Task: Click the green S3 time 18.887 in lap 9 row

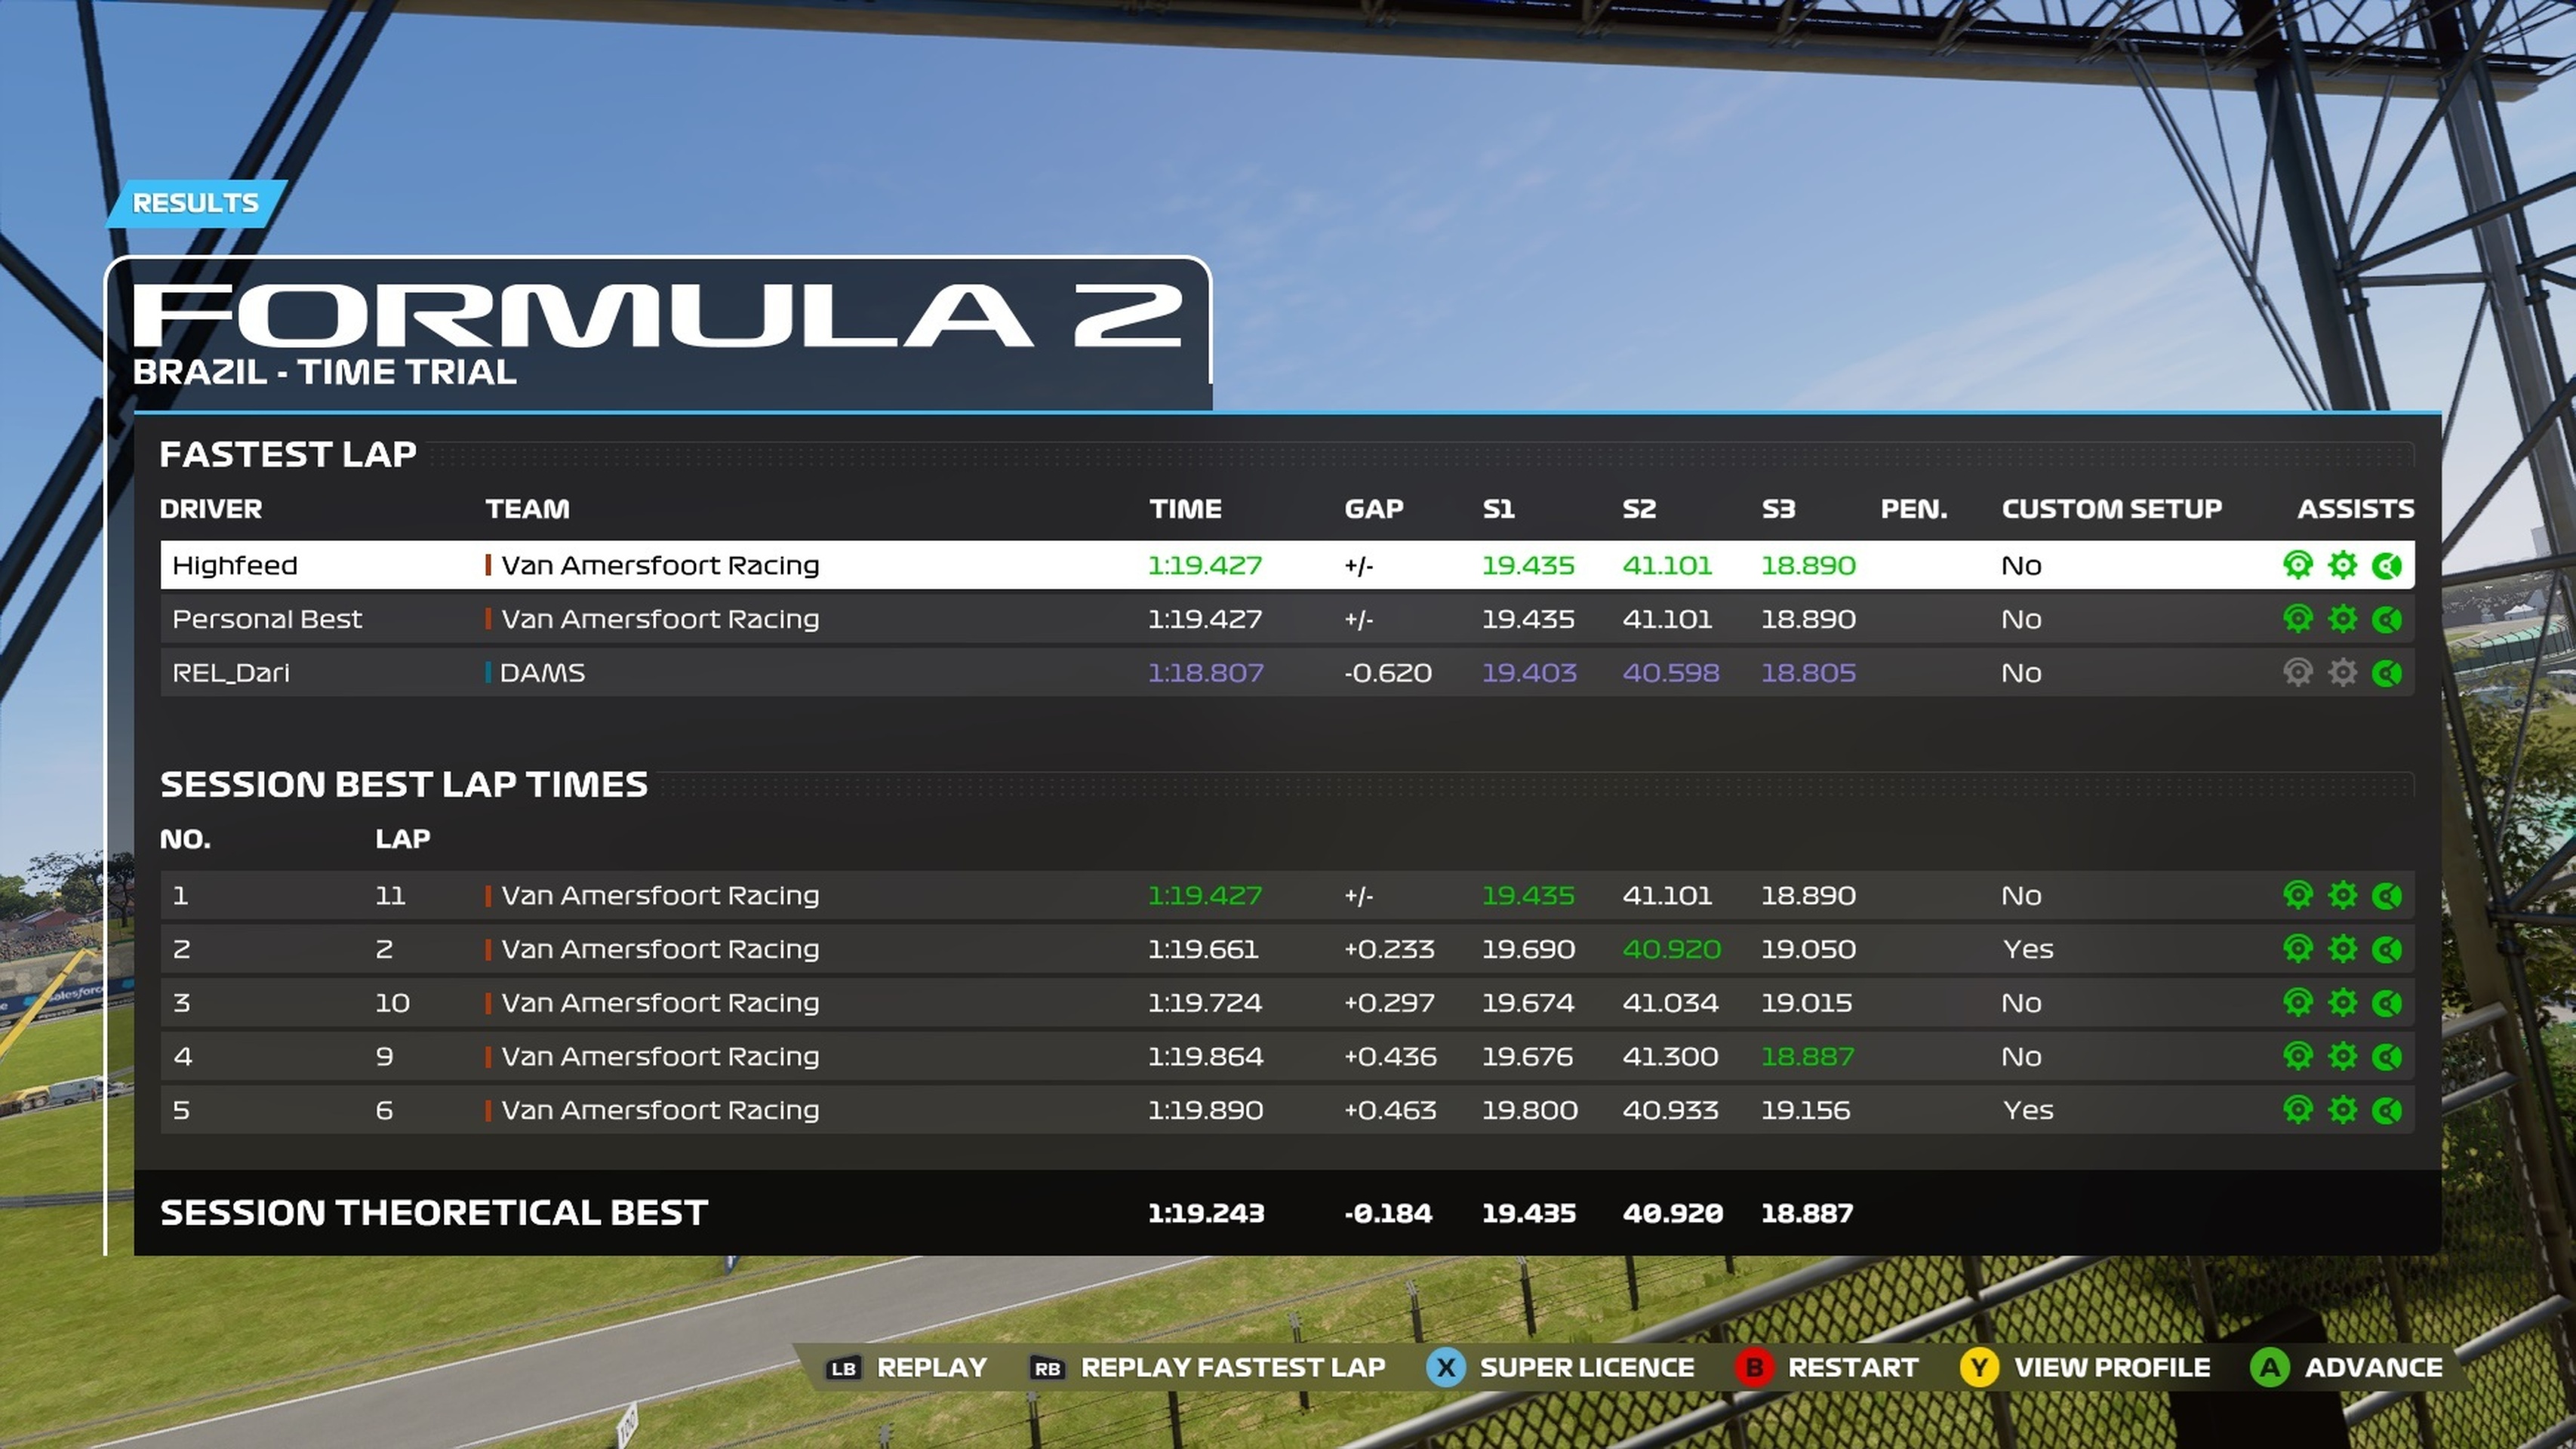Action: click(1807, 1057)
